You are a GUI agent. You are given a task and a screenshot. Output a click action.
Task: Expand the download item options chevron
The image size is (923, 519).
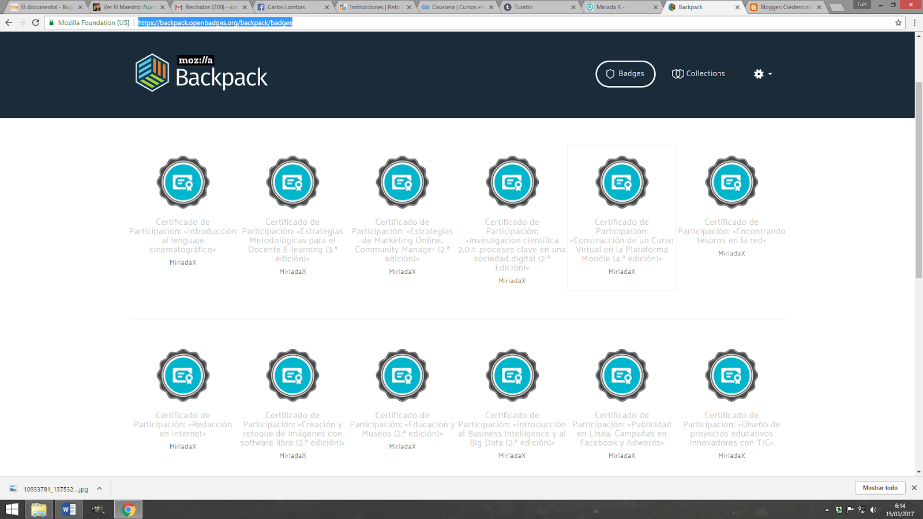[x=99, y=489]
